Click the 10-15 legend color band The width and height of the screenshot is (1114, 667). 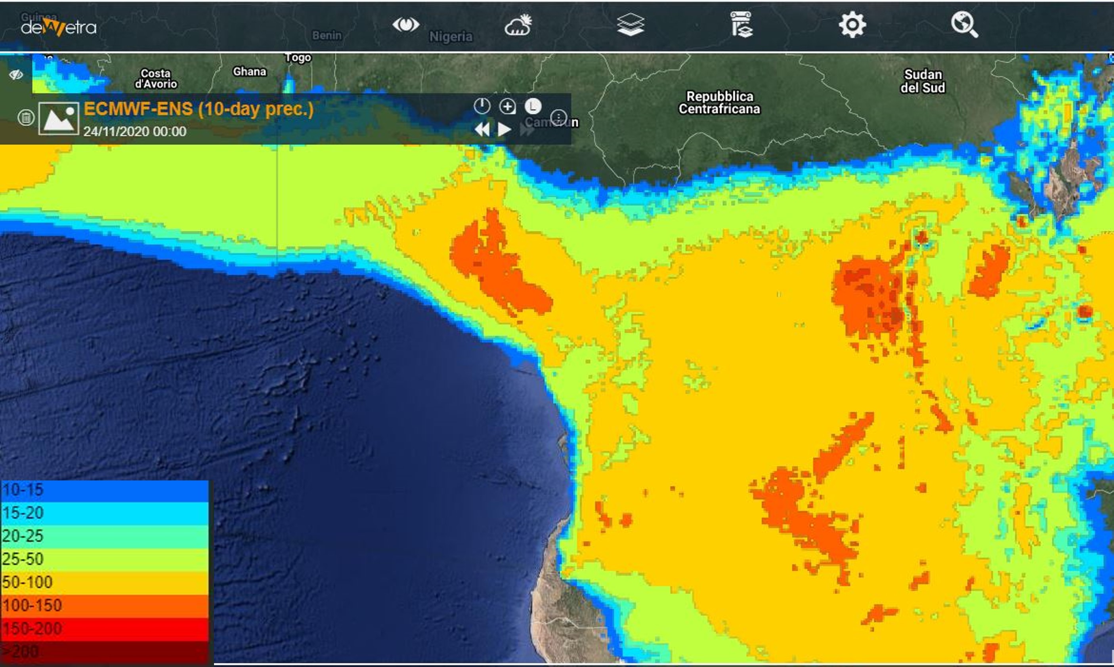(105, 491)
